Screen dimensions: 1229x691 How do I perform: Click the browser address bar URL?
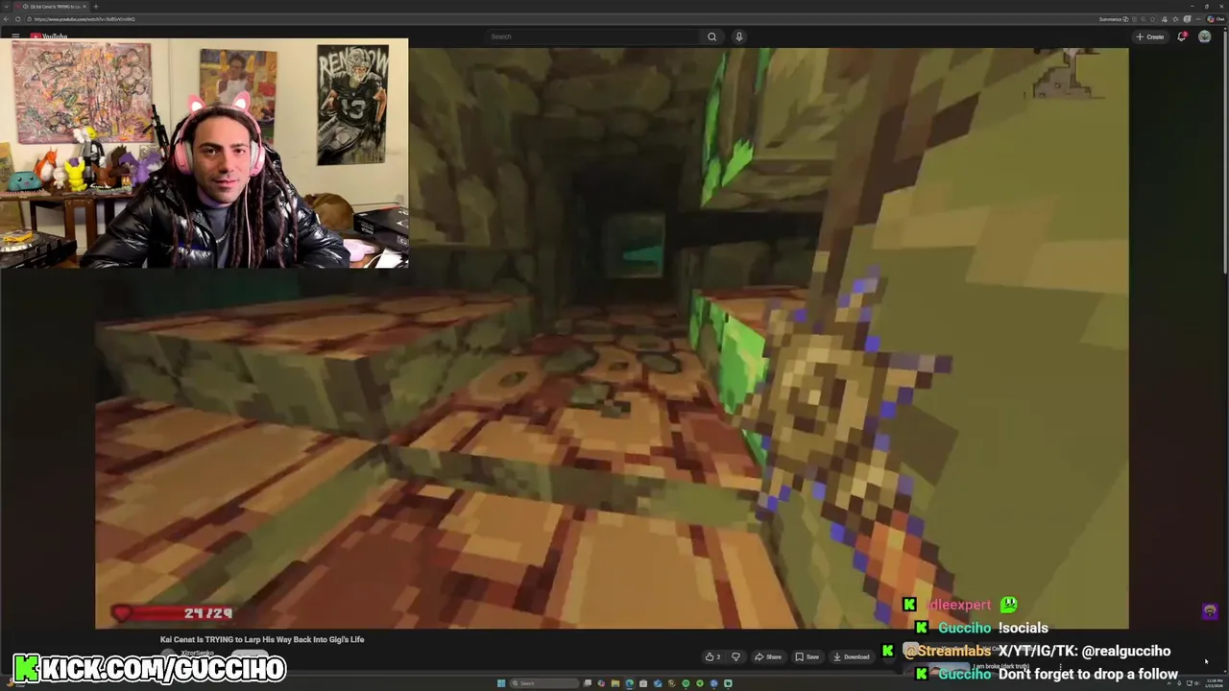(84, 19)
